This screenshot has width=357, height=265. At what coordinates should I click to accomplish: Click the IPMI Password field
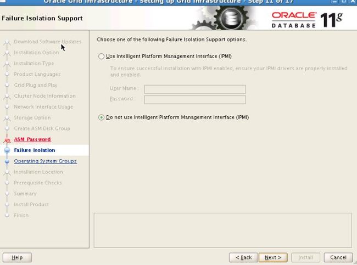[x=195, y=100]
